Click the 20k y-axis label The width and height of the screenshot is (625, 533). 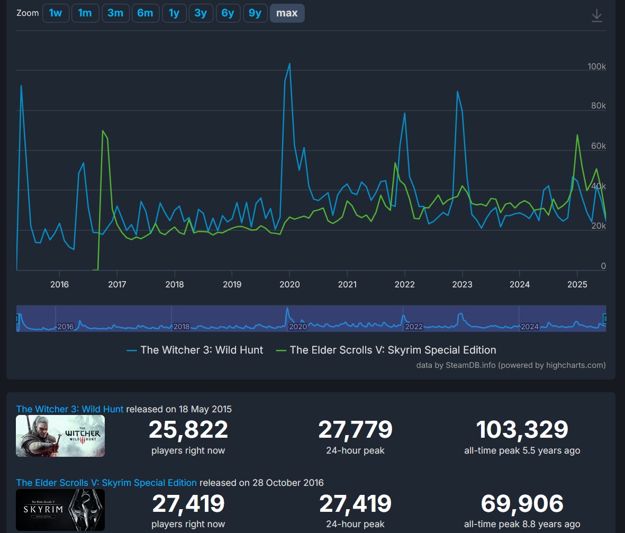[599, 226]
